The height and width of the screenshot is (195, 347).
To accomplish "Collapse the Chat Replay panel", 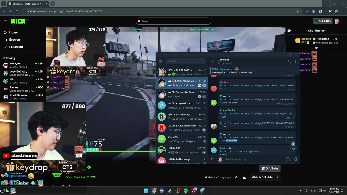I will [289, 31].
